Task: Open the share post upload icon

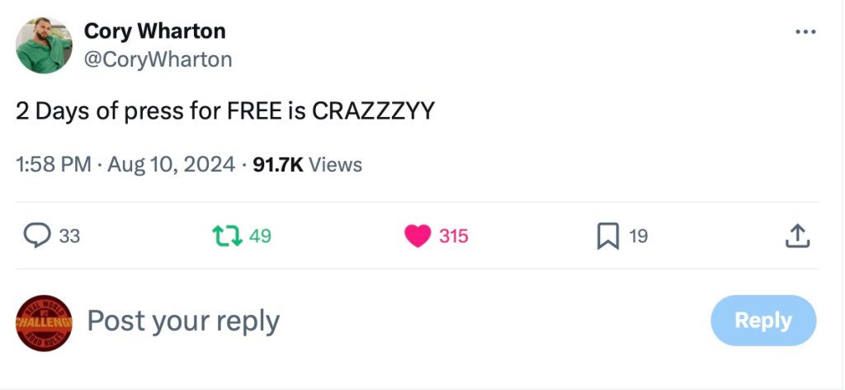Action: tap(797, 237)
